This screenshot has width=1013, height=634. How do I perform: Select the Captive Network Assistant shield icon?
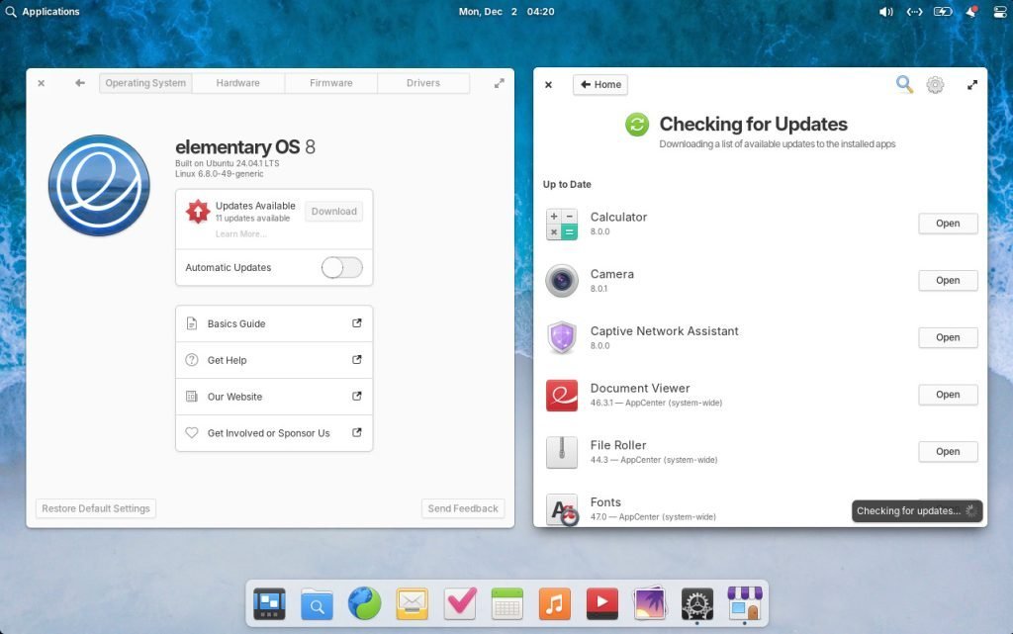point(562,338)
